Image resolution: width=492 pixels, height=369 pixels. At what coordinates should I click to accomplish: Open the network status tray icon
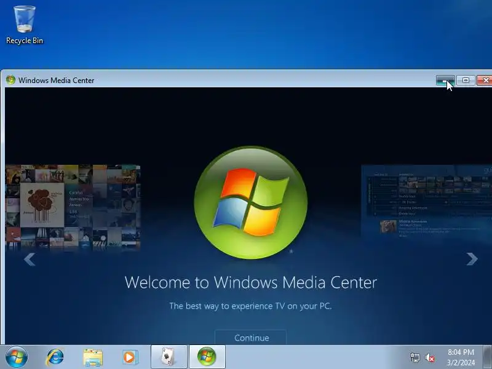click(x=415, y=357)
